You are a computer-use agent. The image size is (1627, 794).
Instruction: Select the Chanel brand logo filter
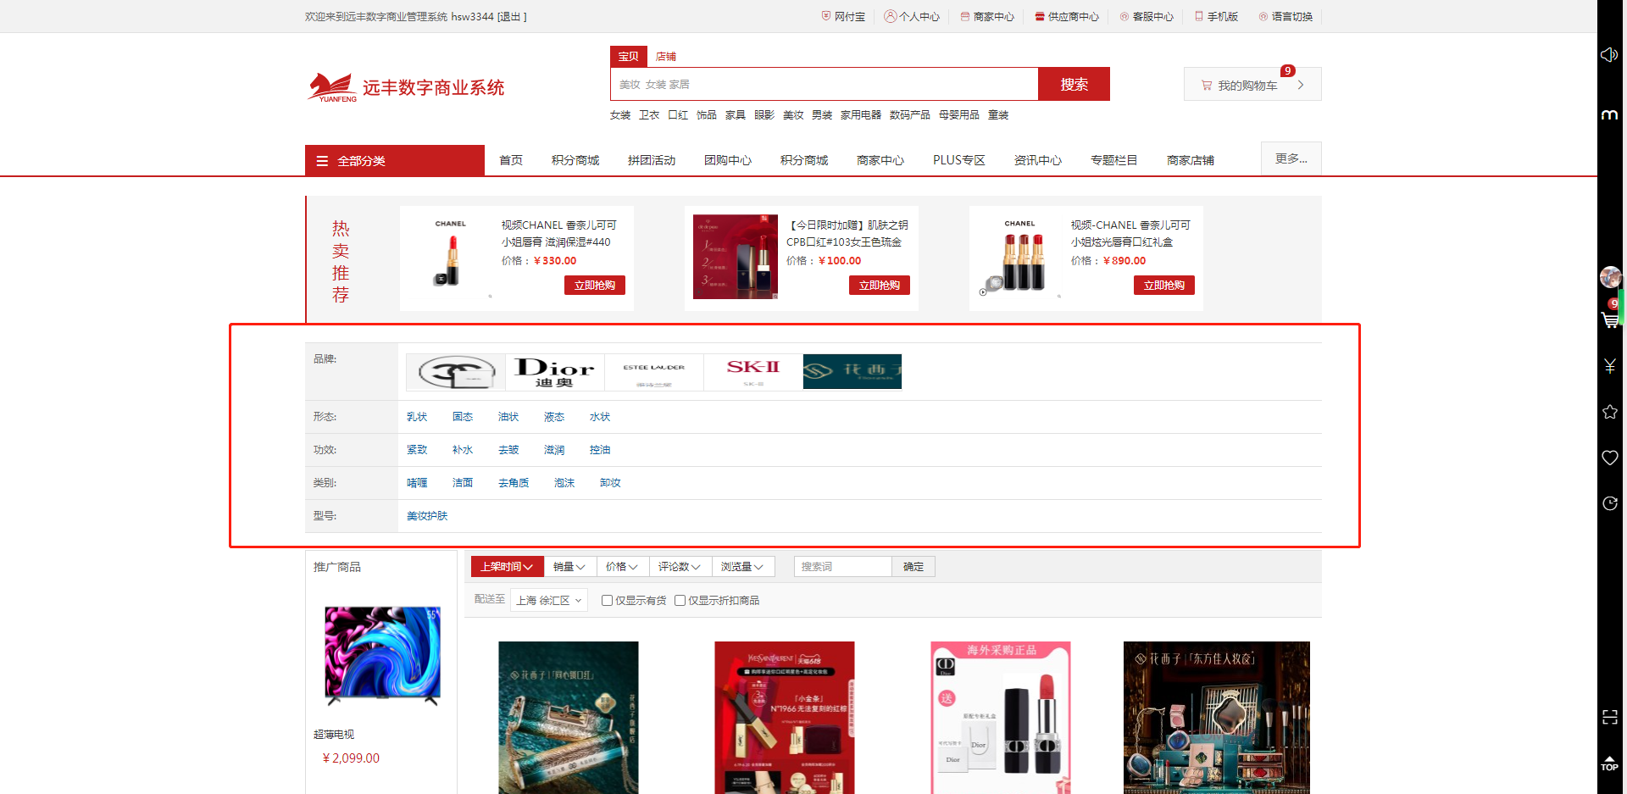click(x=456, y=372)
